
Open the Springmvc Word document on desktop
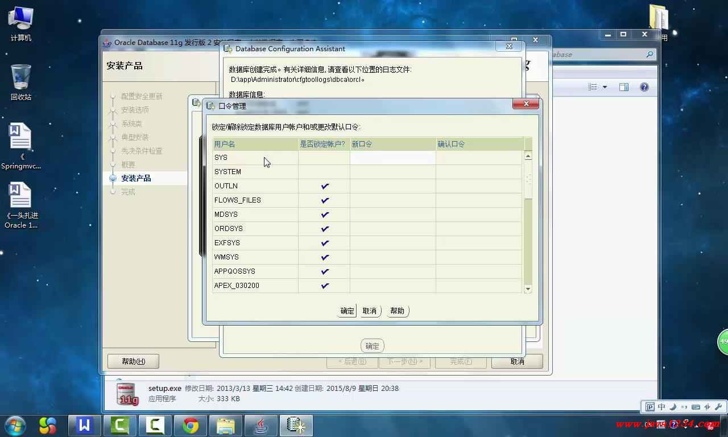[x=21, y=146]
